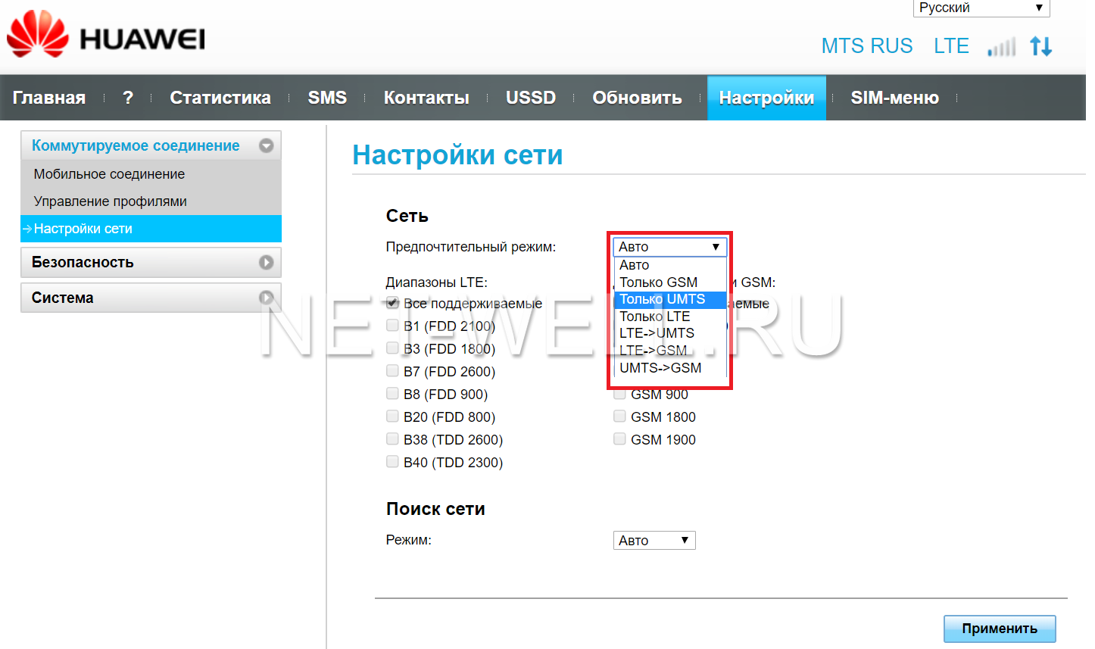Expand the Система section
Image resolution: width=1095 pixels, height=649 pixels.
(x=151, y=298)
